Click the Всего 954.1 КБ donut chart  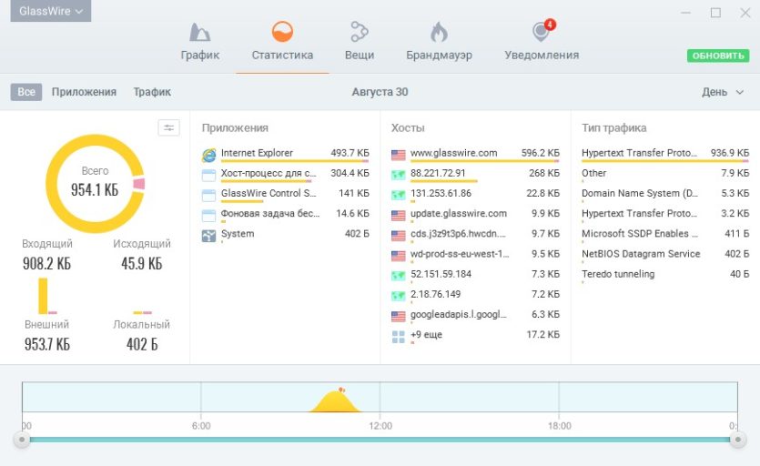pyautogui.click(x=95, y=184)
